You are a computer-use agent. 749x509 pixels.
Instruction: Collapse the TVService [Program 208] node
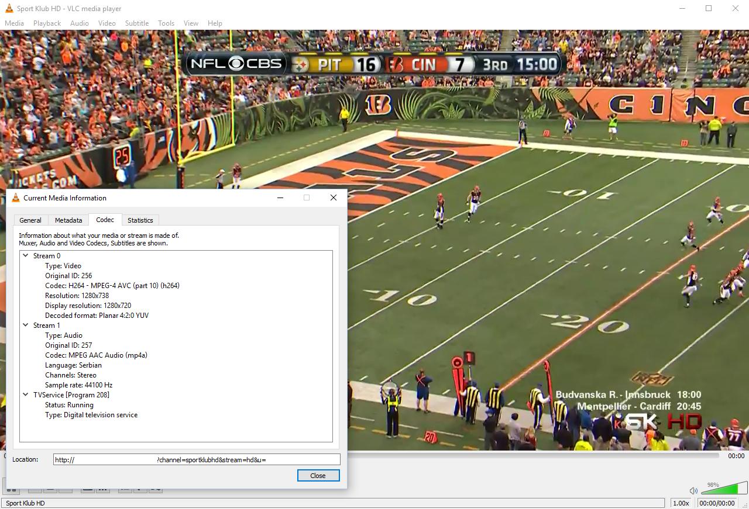point(26,394)
